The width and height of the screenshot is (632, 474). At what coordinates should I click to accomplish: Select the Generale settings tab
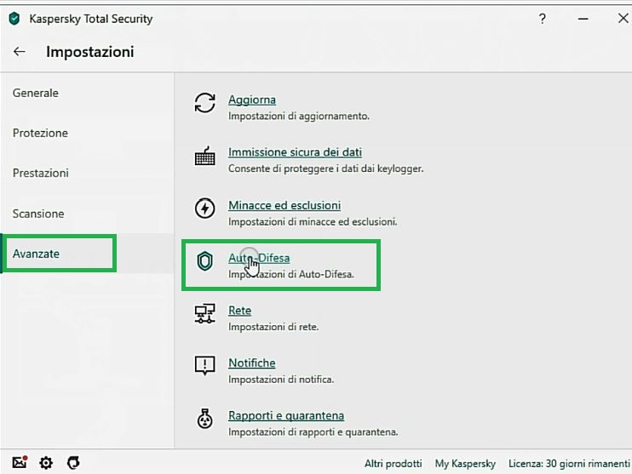coord(36,93)
